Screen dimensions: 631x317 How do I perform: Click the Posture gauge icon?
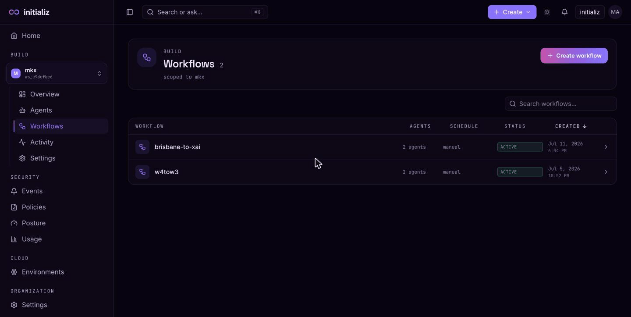pyautogui.click(x=14, y=223)
